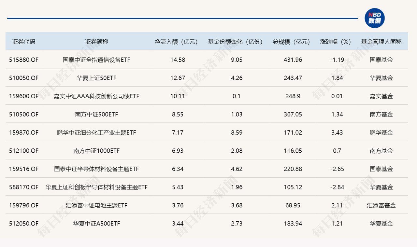The image size is (417, 247).
Task: Click 南方中证500ETF name
Action: (x=96, y=115)
